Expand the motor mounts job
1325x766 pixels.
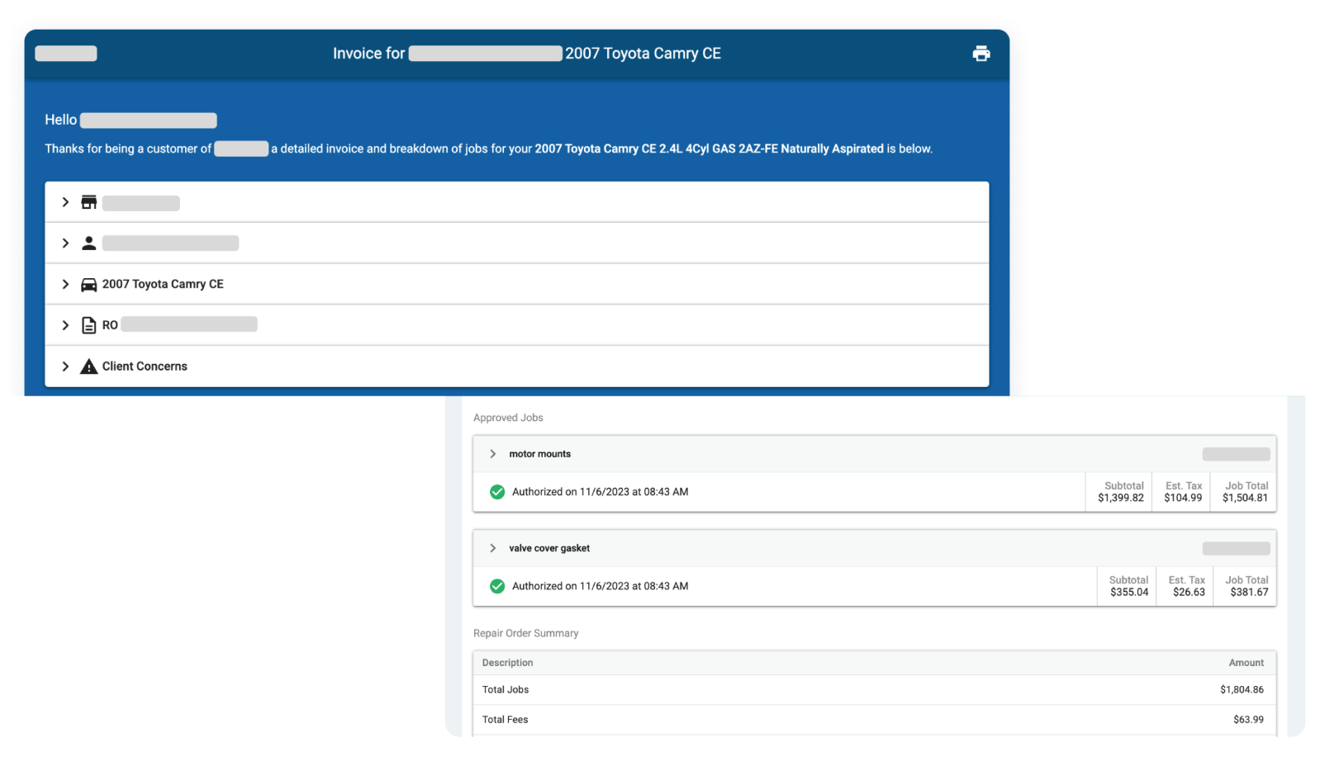[x=493, y=454]
